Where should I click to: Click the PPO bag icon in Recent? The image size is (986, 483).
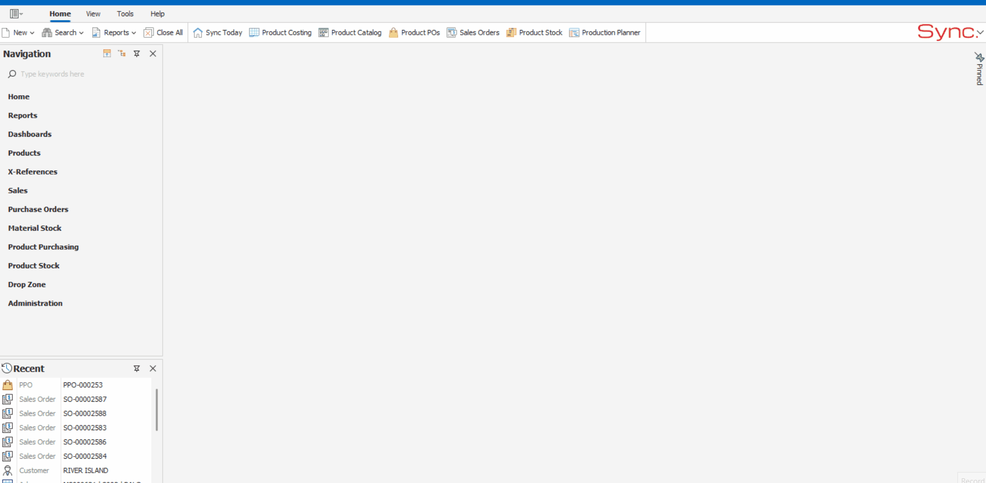tap(8, 385)
